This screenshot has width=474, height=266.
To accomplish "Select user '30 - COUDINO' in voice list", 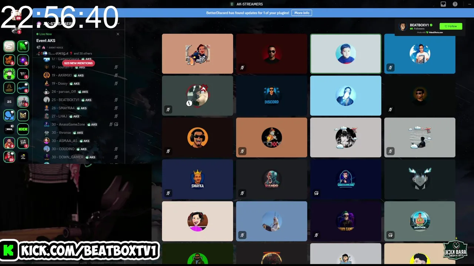I will point(81,149).
